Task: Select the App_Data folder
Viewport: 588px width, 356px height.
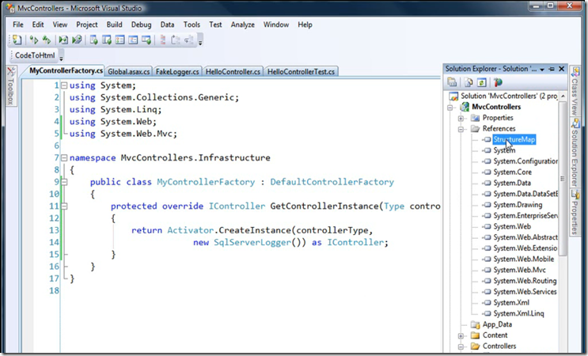Action: [497, 324]
